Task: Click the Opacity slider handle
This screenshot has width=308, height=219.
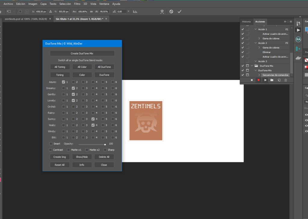Action: (105, 144)
